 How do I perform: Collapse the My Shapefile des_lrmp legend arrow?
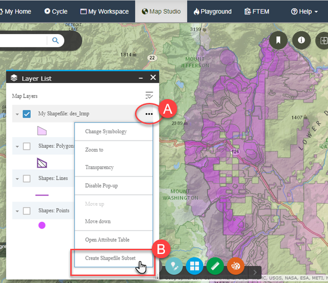17,114
